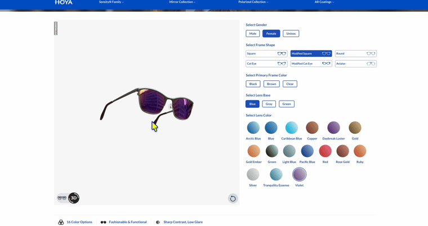Select Unisex gender

291,34
